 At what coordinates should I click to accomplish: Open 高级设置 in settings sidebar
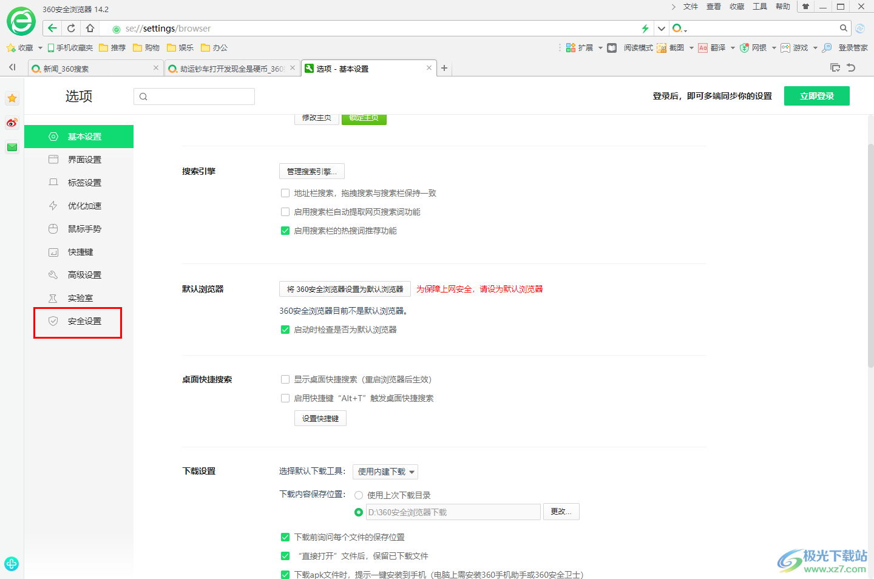tap(79, 275)
